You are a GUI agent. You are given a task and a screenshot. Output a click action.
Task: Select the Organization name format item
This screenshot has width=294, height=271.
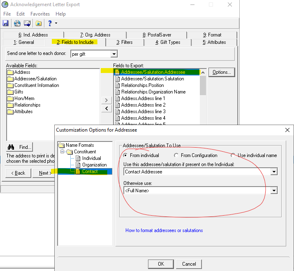coord(91,165)
